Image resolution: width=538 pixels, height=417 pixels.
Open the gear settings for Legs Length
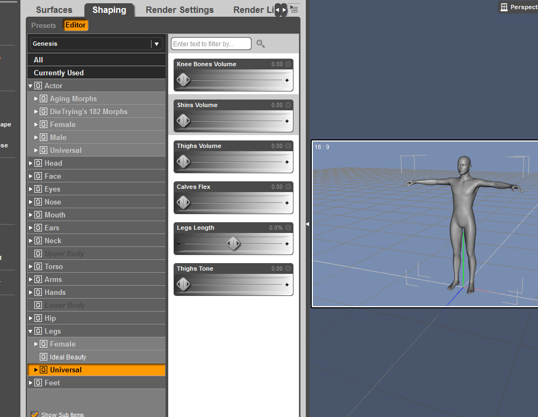pyautogui.click(x=288, y=228)
